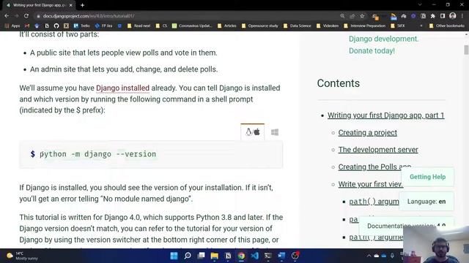Jump to 'Creating a project' section
Image resolution: width=469 pixels, height=263 pixels.
coord(368,133)
